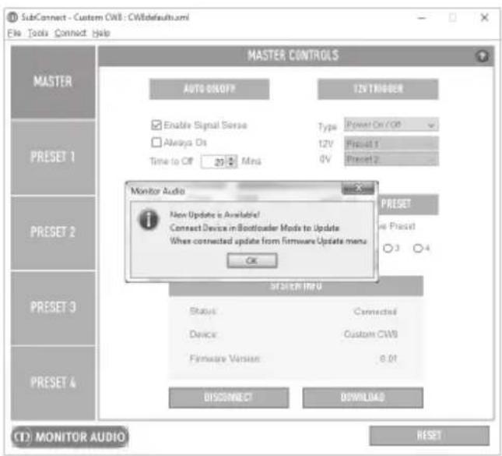Click the Monitor Audio logo
502x456 pixels.
[69, 437]
